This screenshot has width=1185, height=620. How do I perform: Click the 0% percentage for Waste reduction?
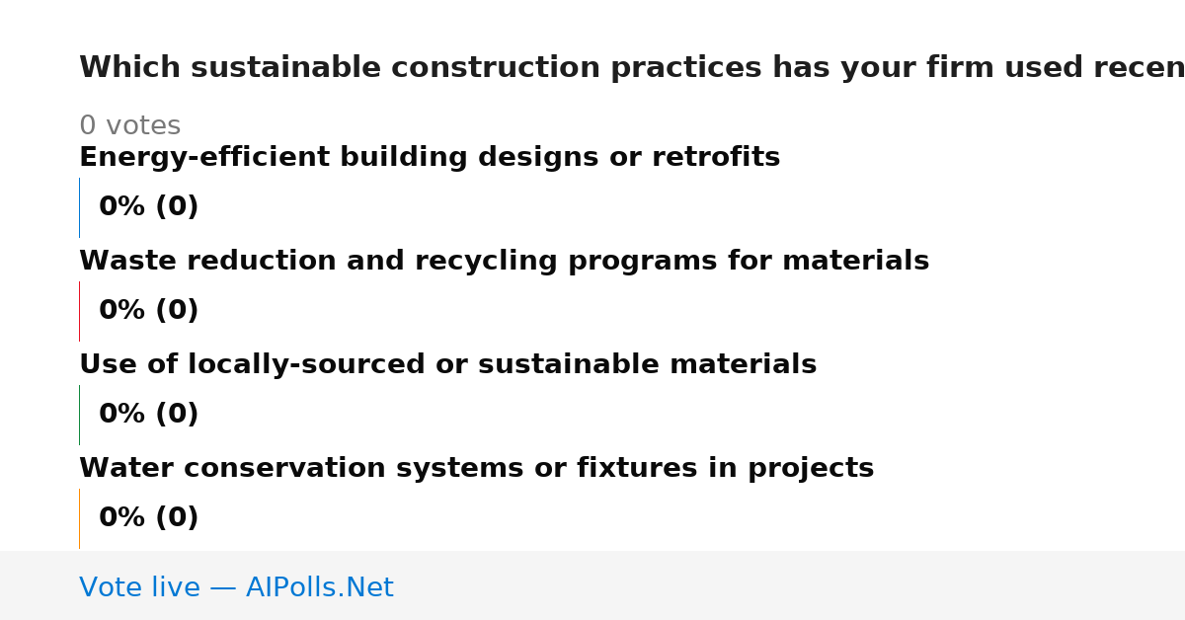[121, 311]
